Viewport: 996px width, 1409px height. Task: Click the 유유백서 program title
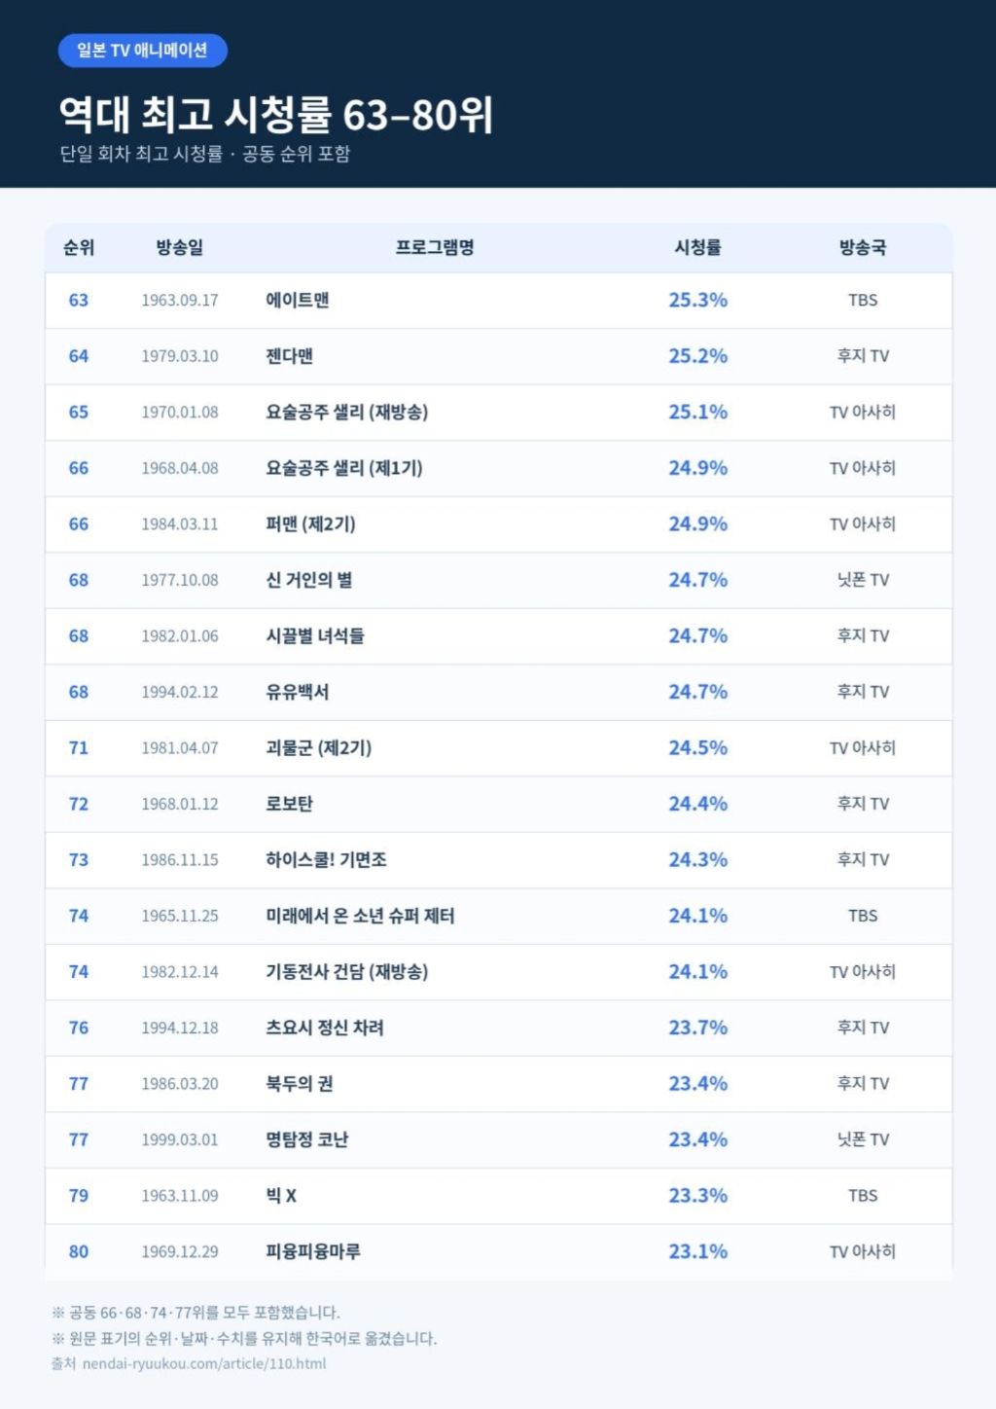click(x=298, y=692)
